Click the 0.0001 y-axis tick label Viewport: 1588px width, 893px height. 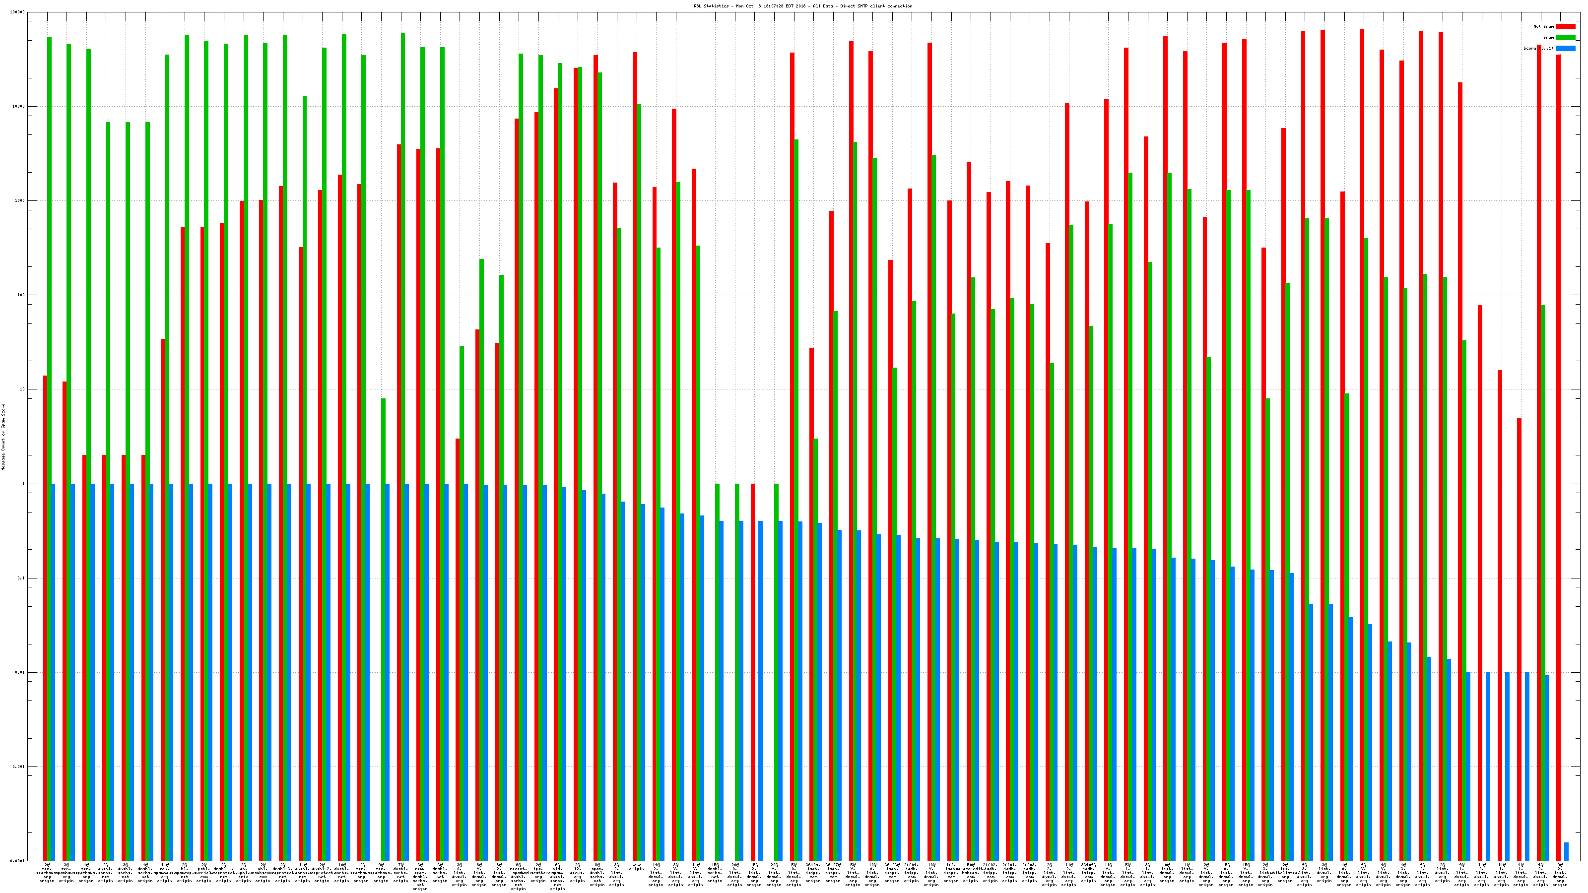tap(18, 861)
